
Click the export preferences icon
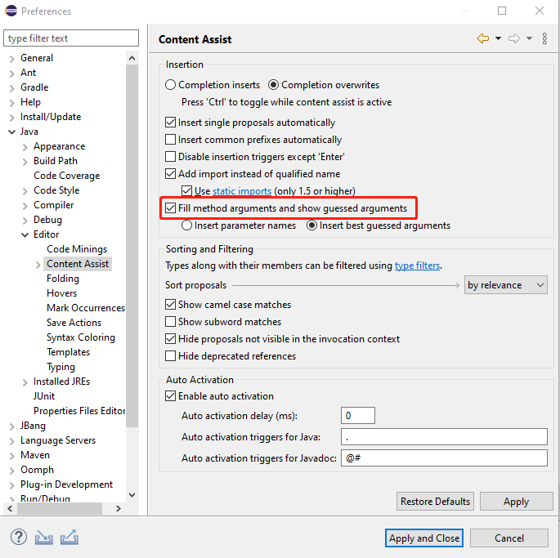tap(69, 538)
